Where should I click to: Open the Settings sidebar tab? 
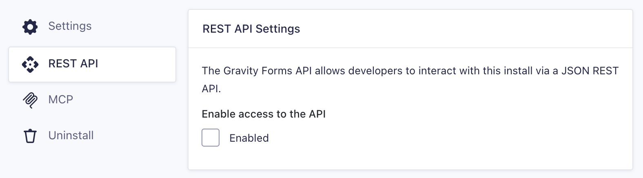(92, 27)
